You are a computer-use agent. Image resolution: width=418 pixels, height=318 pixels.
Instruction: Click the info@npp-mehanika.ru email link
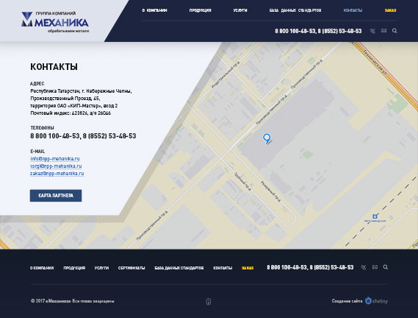coord(55,159)
